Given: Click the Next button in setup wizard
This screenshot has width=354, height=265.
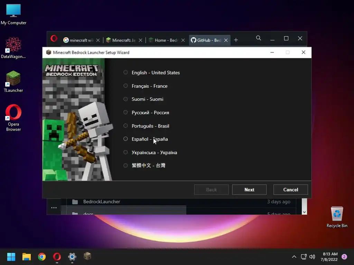Looking at the screenshot, I should pyautogui.click(x=249, y=190).
